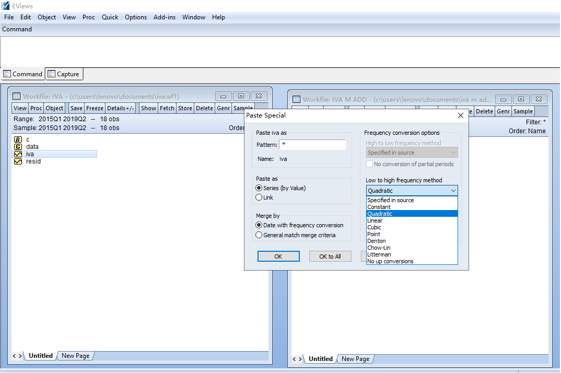Switch to the Capture tab
Image resolution: width=561 pixels, height=373 pixels.
pyautogui.click(x=64, y=74)
